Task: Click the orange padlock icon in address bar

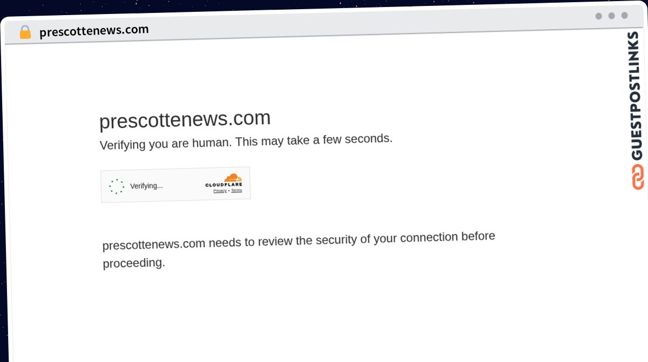Action: pyautogui.click(x=25, y=32)
